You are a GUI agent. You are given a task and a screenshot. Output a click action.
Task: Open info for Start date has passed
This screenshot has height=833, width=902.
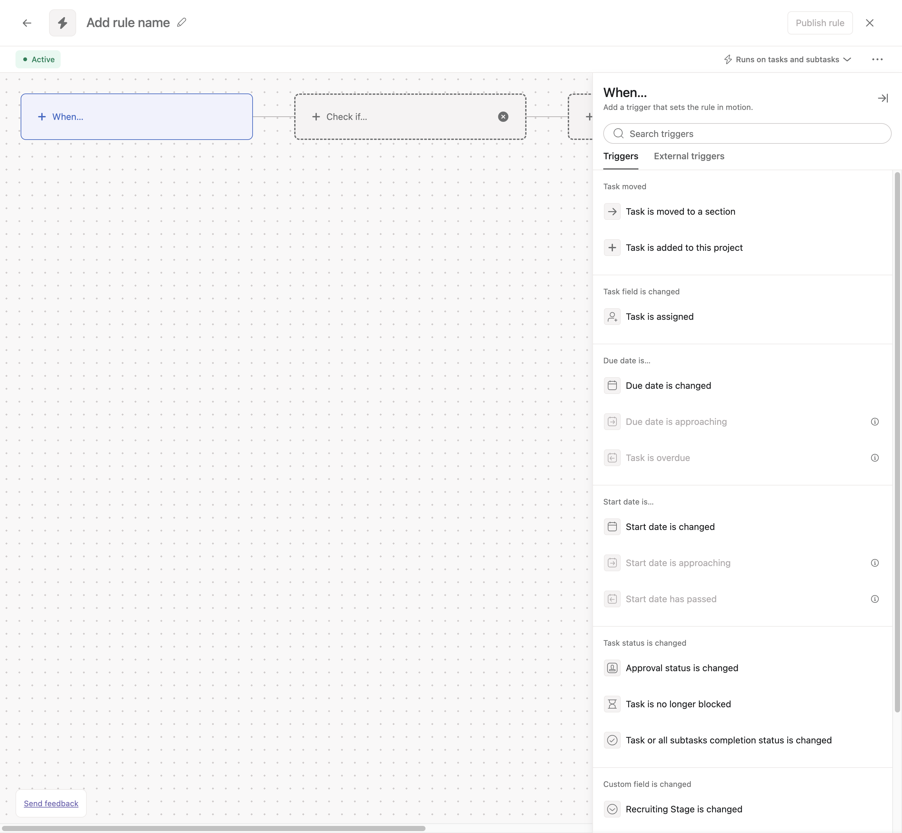pyautogui.click(x=875, y=599)
